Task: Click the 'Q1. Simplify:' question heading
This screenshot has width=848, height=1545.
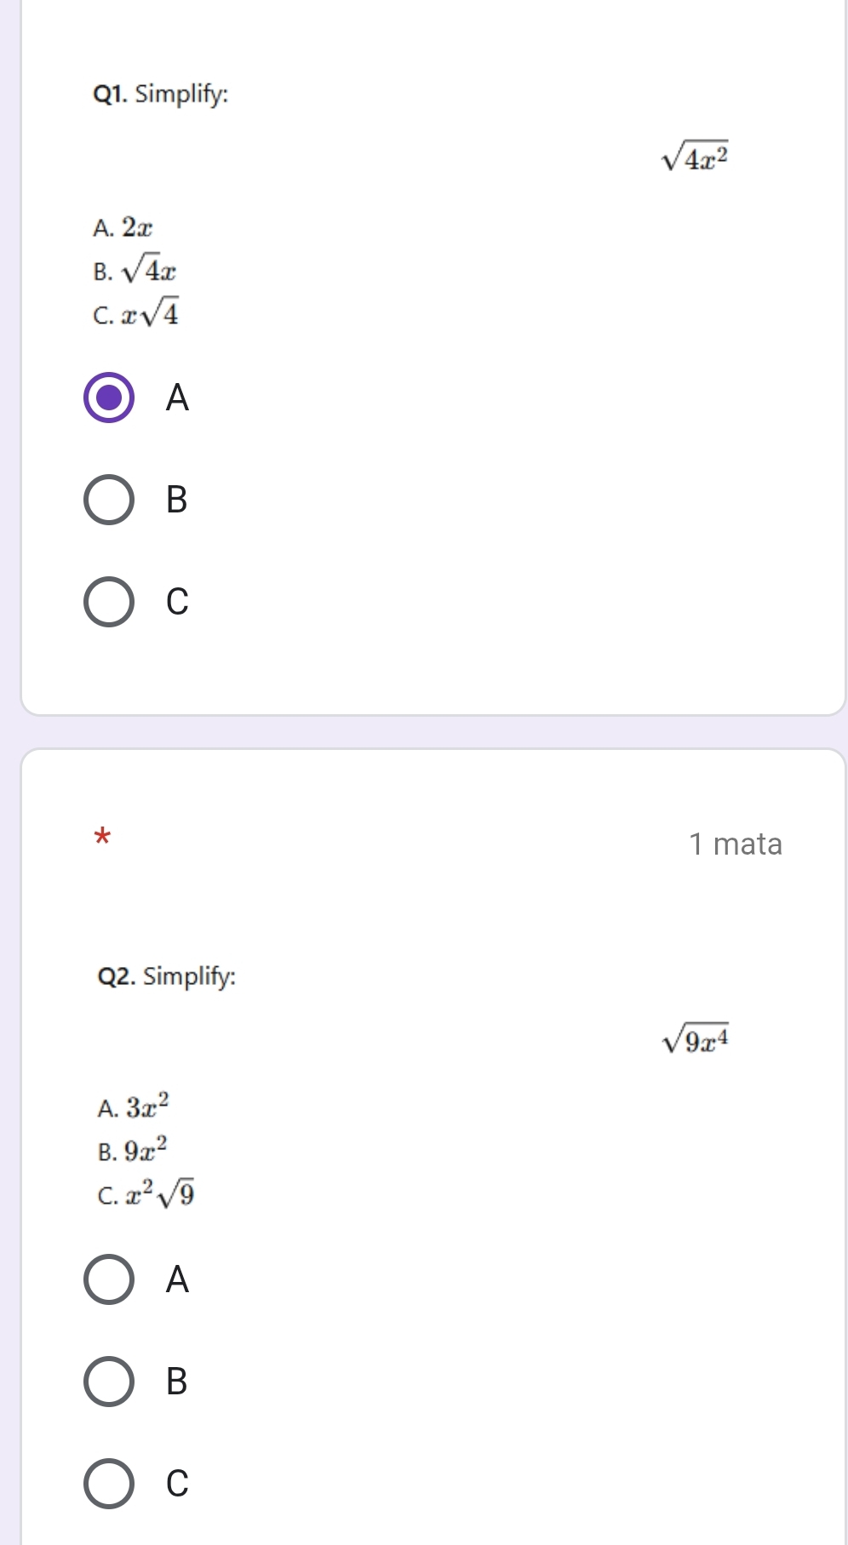Action: click(x=160, y=94)
